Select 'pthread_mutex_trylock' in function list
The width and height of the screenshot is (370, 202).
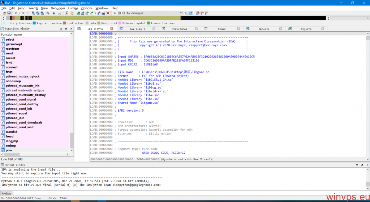click(x=23, y=76)
